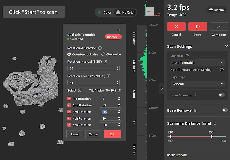Click the 3.2 fps readout
This screenshot has width=230, height=160.
pyautogui.click(x=178, y=7)
